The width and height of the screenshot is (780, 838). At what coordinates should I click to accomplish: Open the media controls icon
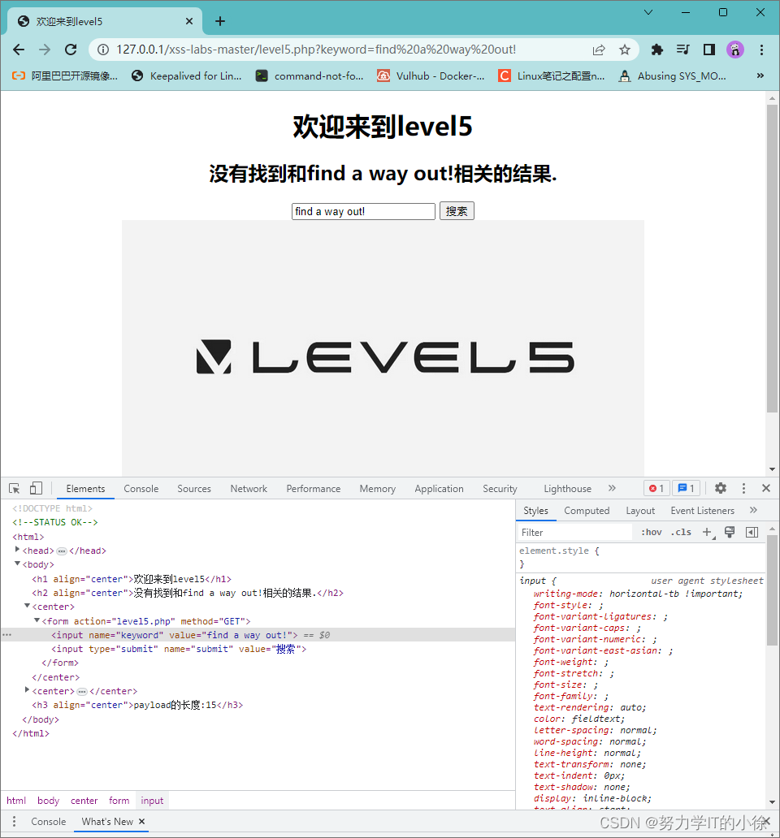point(682,50)
